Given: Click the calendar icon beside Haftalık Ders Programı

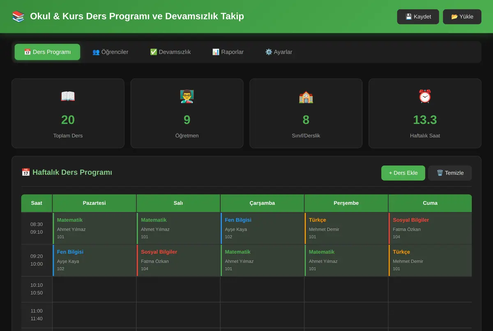Looking at the screenshot, I should click(x=25, y=172).
